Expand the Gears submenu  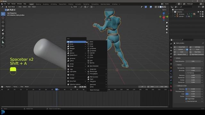97,79
